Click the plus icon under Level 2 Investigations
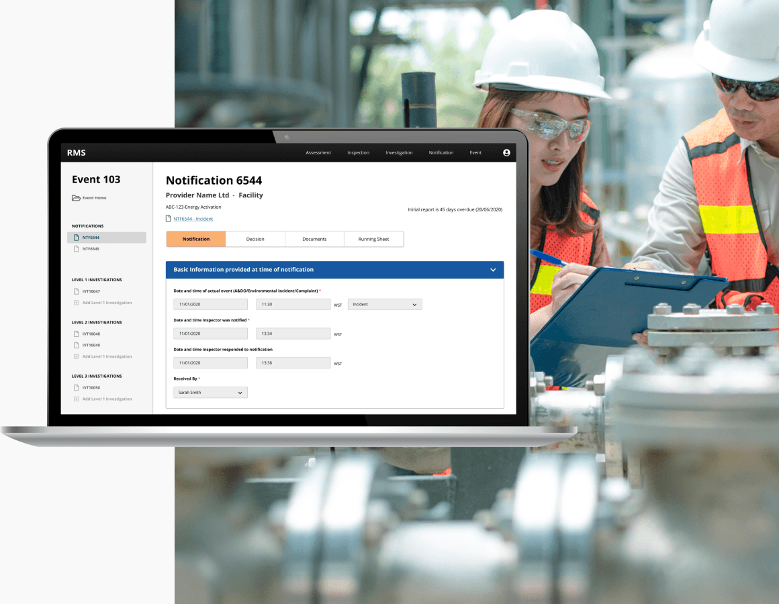The height and width of the screenshot is (604, 779). [76, 356]
